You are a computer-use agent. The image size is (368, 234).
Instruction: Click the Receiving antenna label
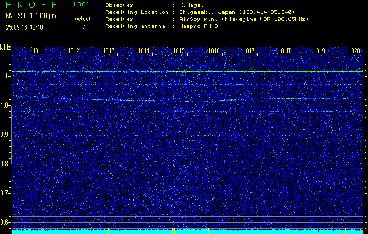pos(135,26)
